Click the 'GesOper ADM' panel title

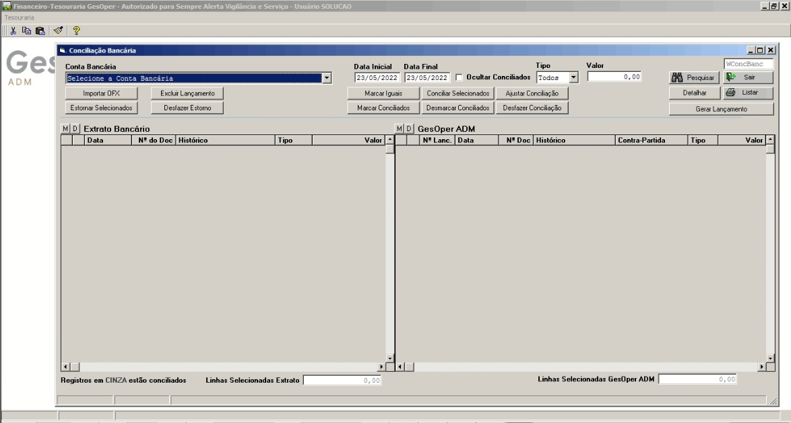[x=447, y=129]
